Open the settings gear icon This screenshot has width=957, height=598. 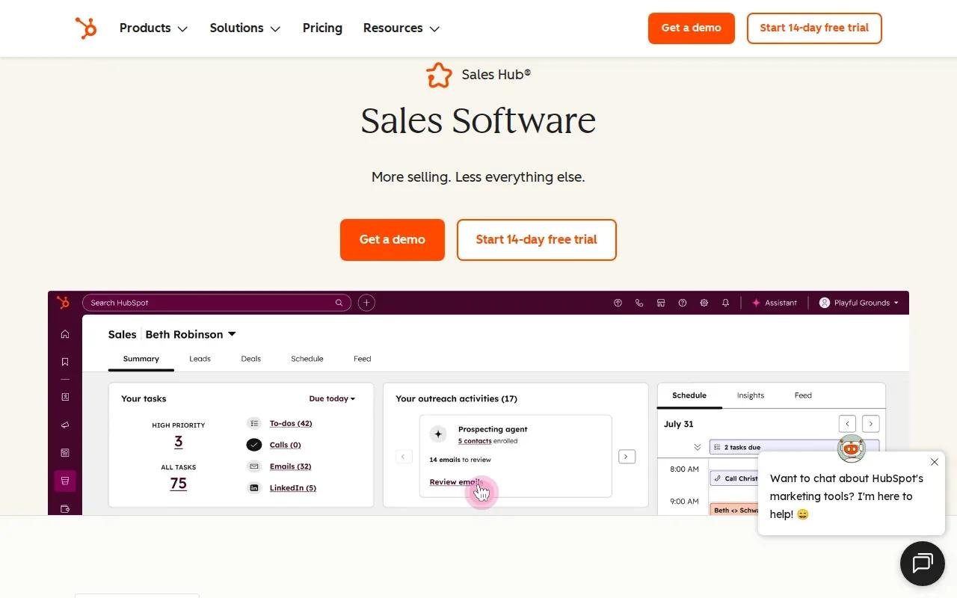click(704, 303)
